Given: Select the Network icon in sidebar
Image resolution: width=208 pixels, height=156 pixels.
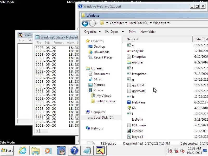Looking at the screenshot, I should 88,128.
